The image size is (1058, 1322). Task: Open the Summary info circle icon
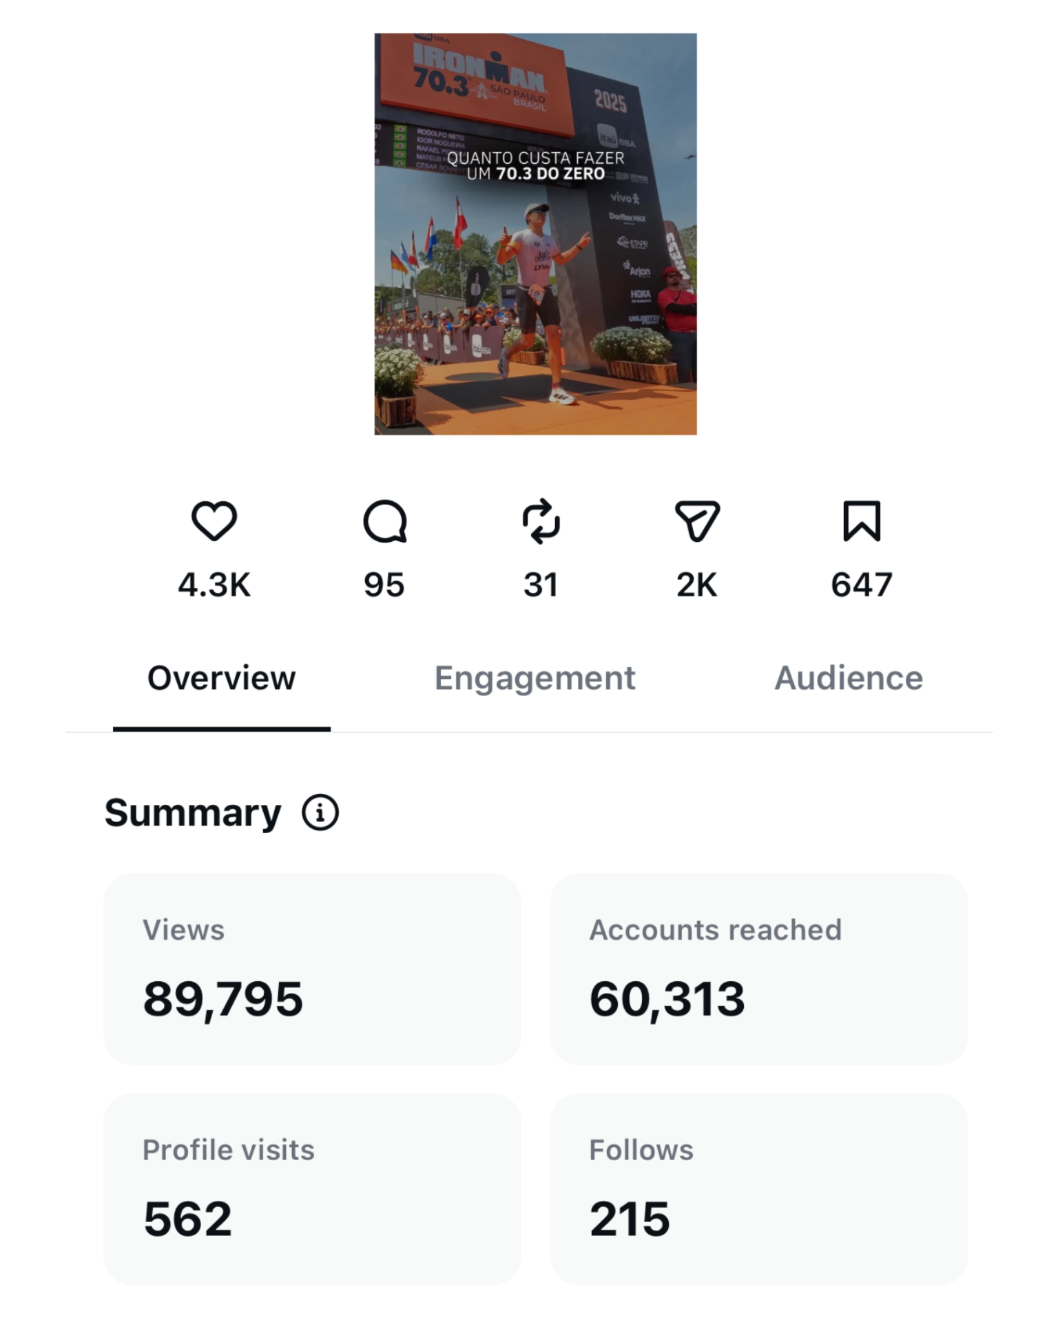pos(320,812)
